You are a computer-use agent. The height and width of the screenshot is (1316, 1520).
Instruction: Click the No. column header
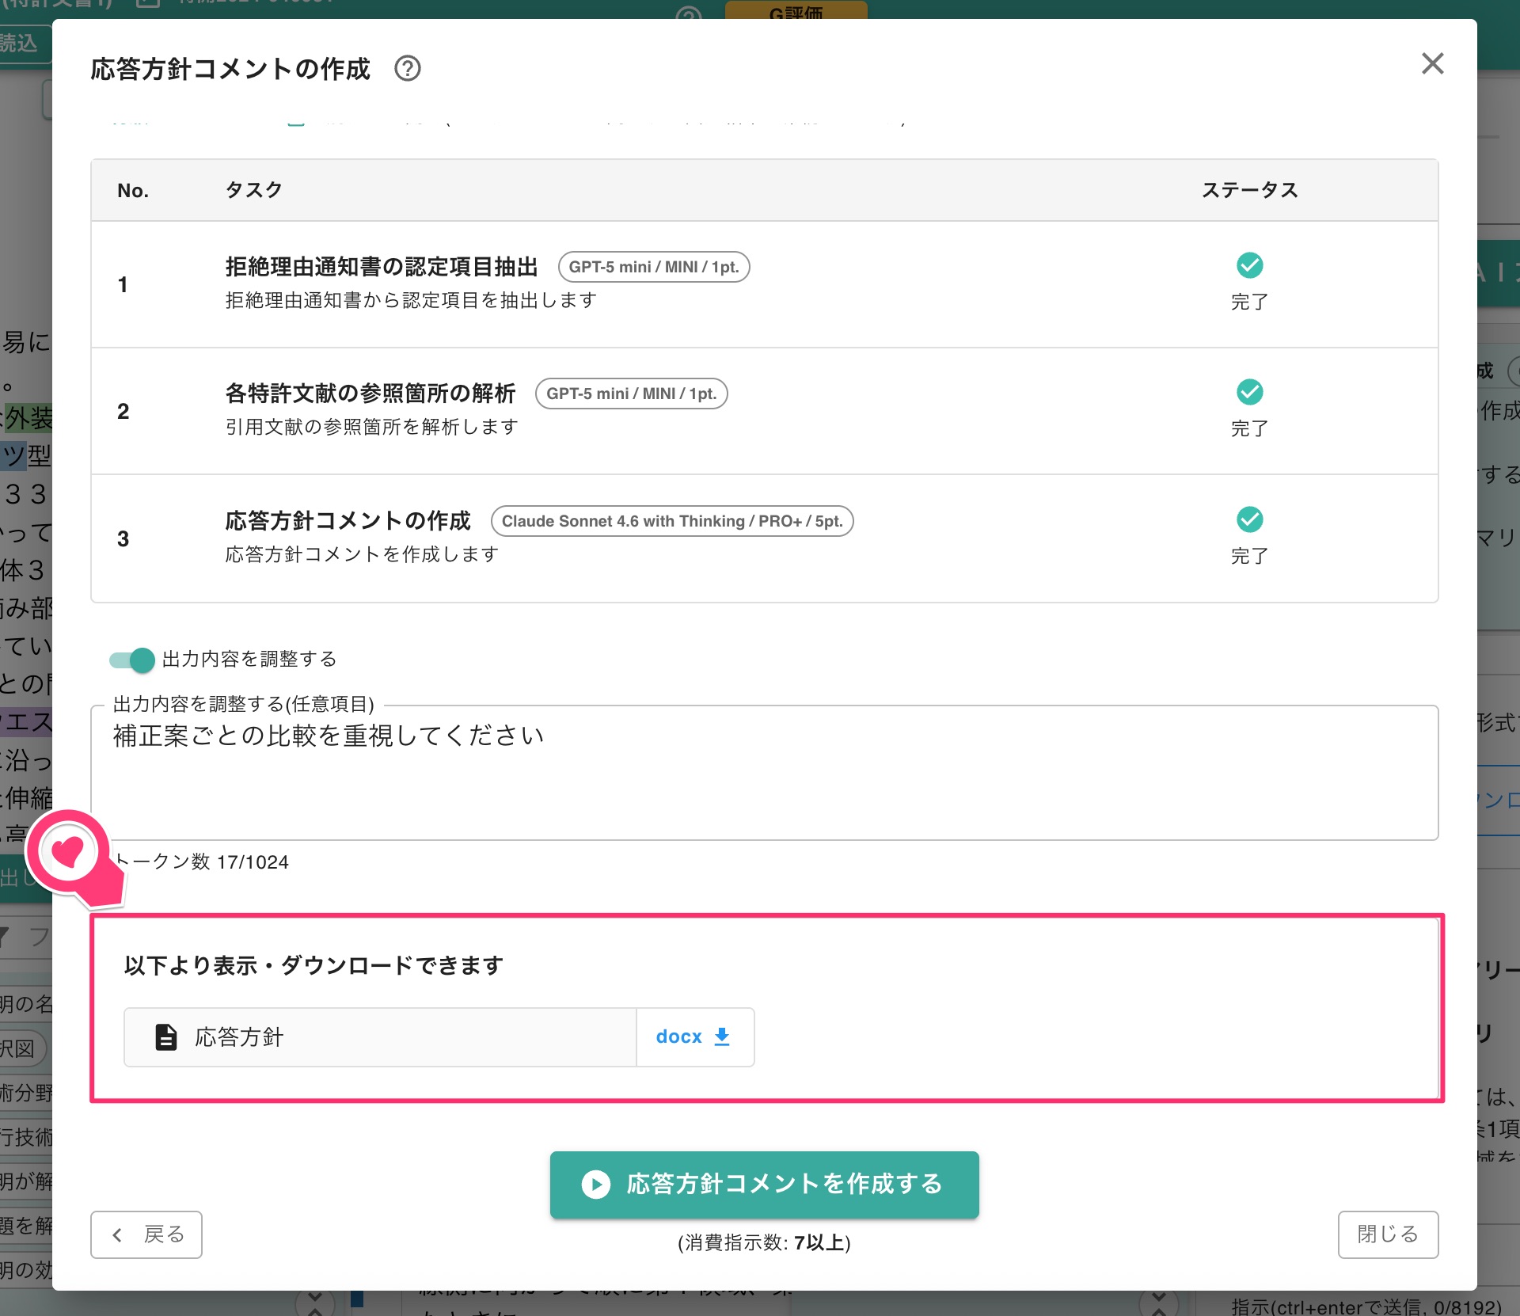tap(133, 190)
